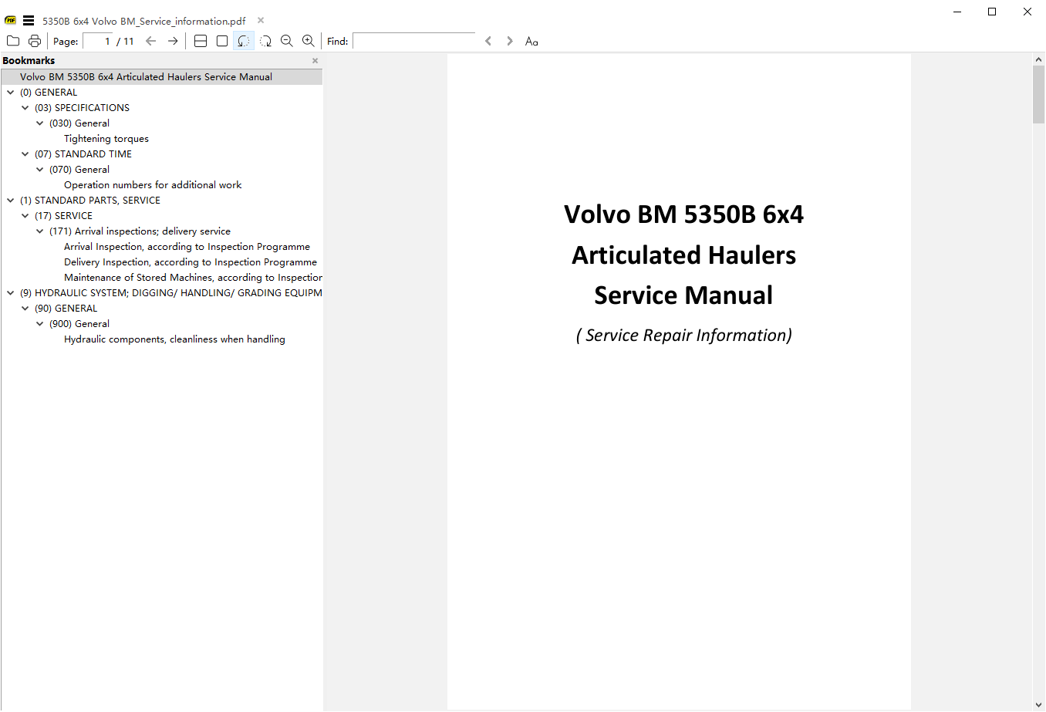Select the Volvo BM 5350B Service Manual bookmark
This screenshot has width=1046, height=712.
[x=146, y=76]
